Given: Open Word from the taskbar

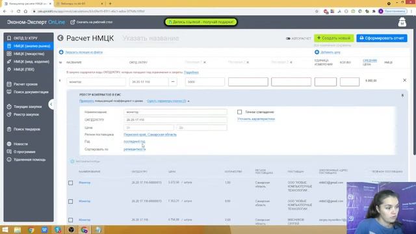Looking at the screenshot, I should (x=45, y=229).
